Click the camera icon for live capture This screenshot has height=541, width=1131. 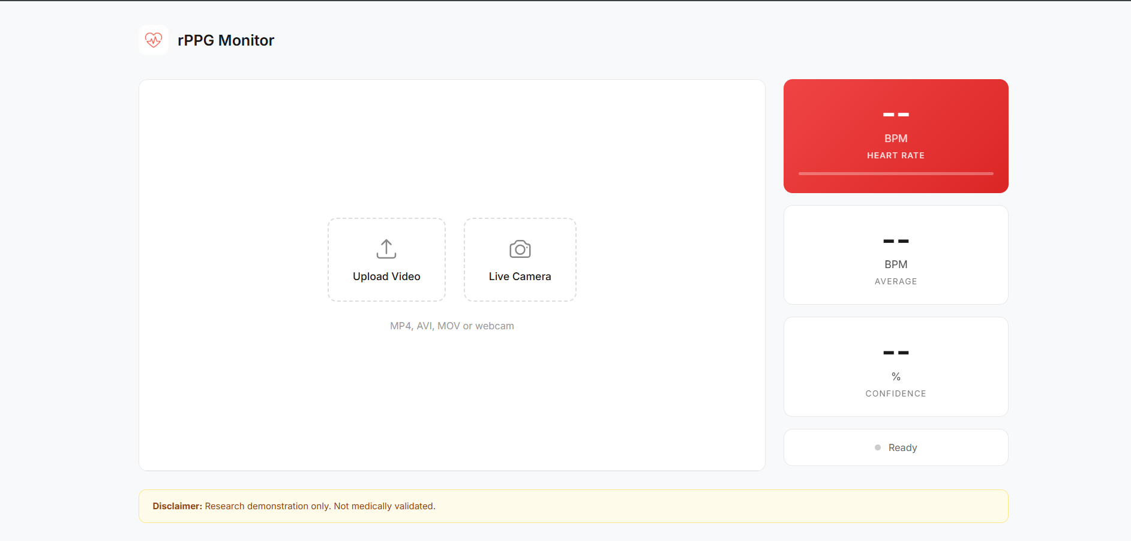[520, 249]
